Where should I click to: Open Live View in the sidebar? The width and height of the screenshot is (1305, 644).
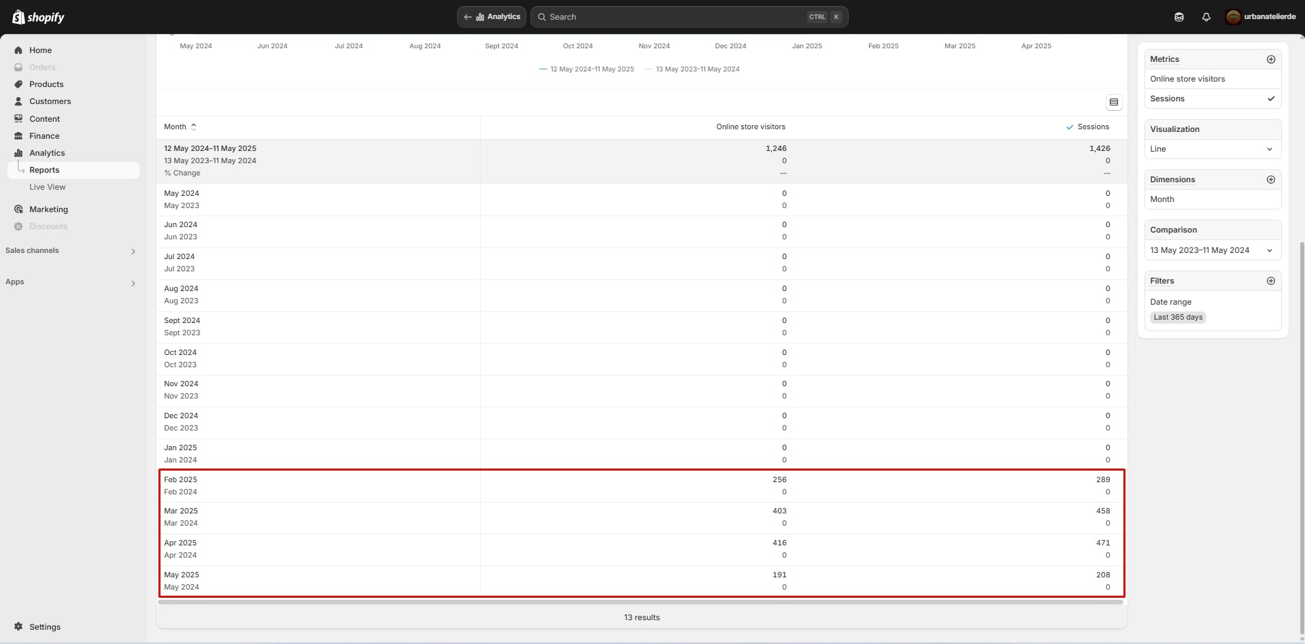[48, 187]
